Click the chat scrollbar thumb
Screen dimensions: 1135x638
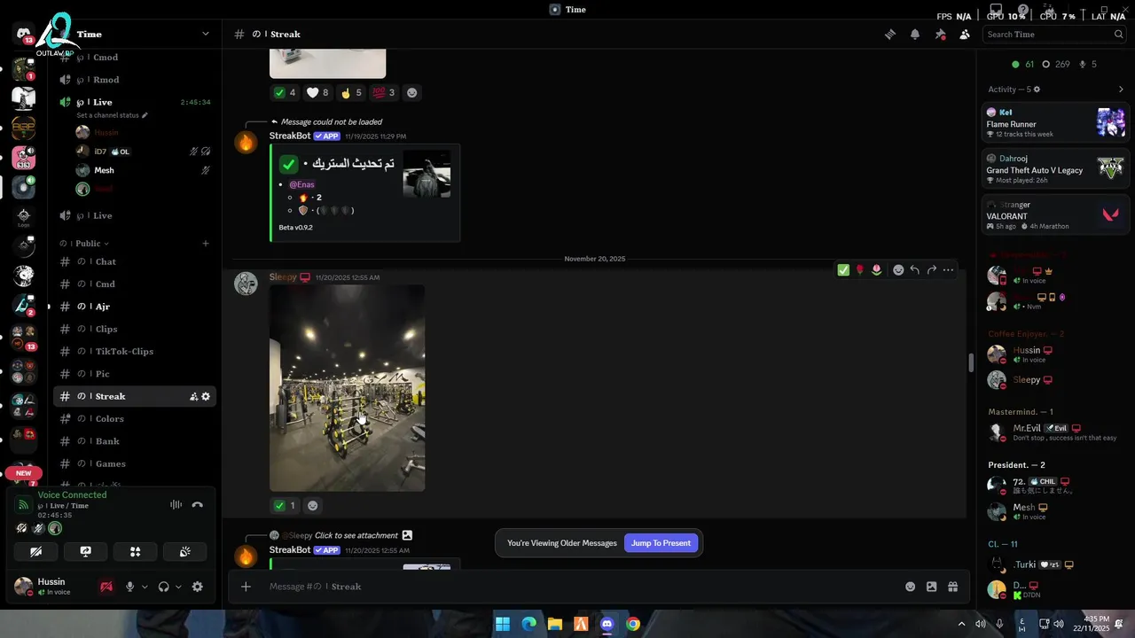click(971, 362)
